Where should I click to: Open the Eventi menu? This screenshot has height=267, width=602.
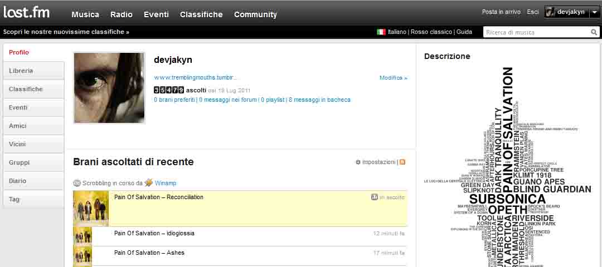156,14
